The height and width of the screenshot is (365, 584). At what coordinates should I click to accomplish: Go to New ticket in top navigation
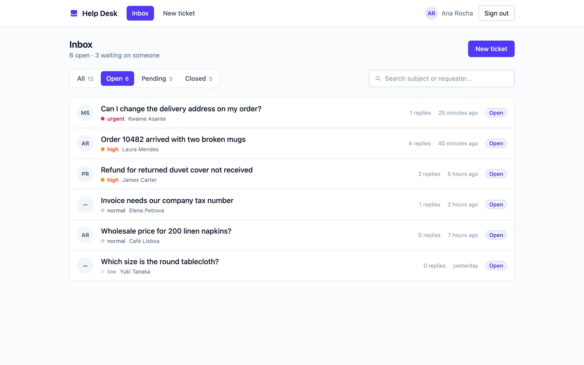179,13
